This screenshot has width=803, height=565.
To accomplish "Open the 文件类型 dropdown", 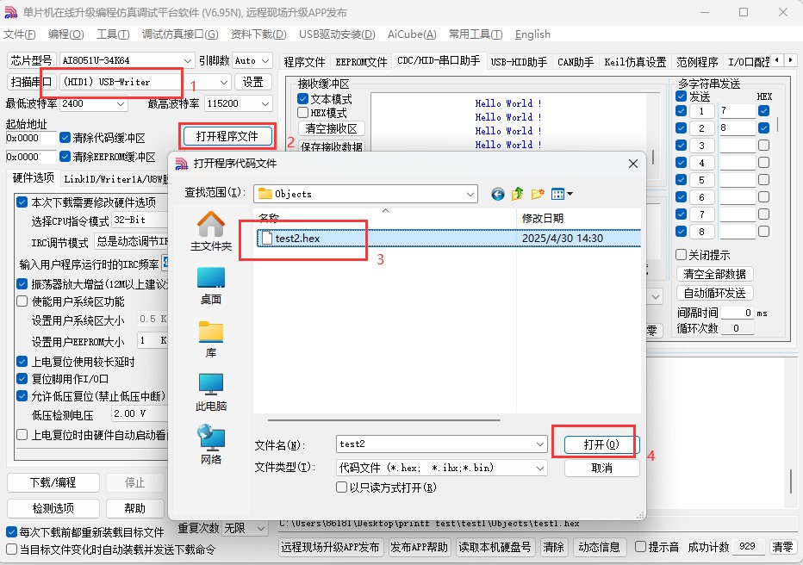I will pos(539,468).
